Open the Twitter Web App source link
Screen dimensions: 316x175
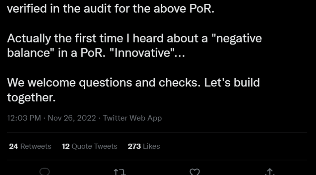[x=132, y=118]
